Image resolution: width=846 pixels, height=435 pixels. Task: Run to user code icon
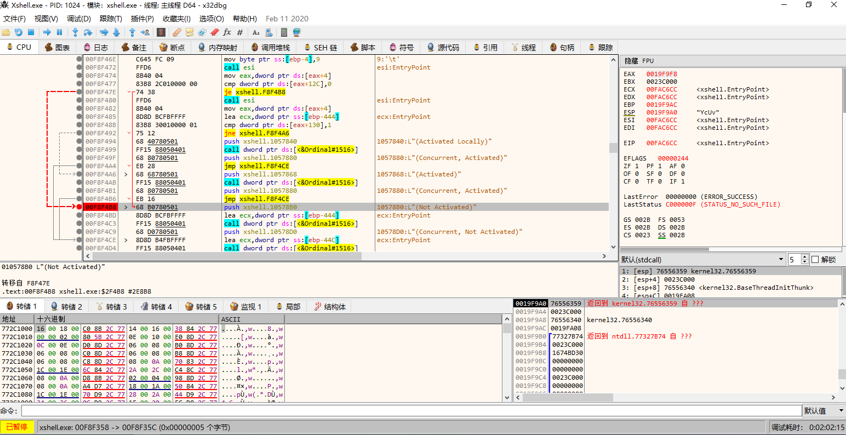(x=145, y=32)
